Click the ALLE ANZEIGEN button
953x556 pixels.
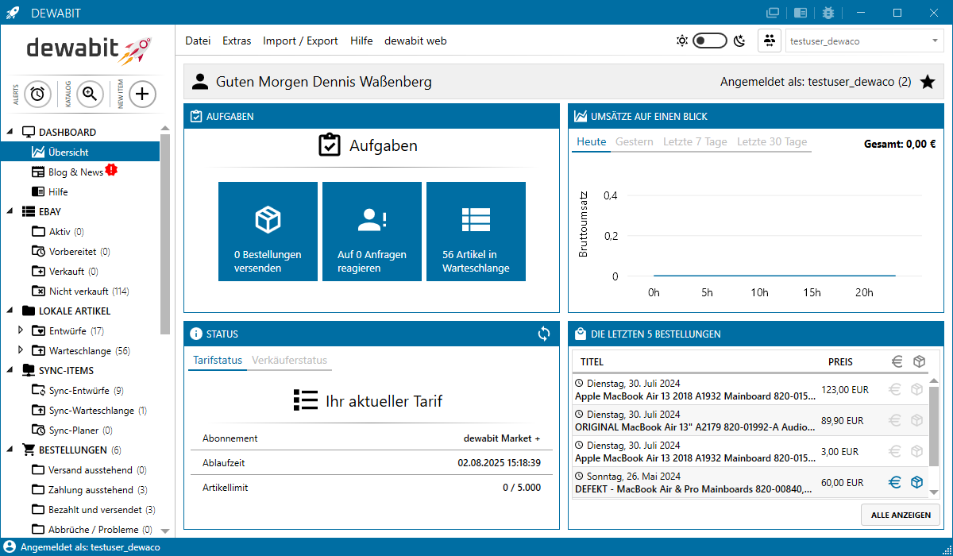pos(900,515)
